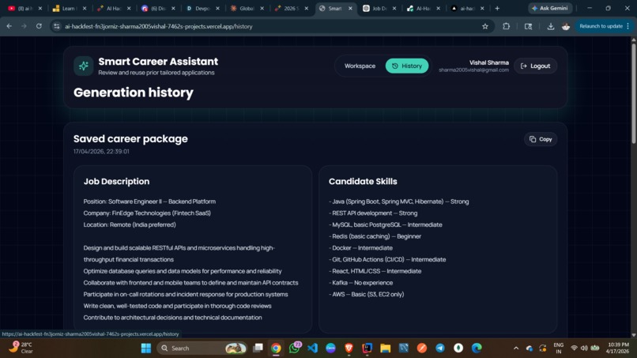Viewport: 637px width, 358px height.
Task: Switch to the 'Devpo' tab
Action: pos(202,8)
